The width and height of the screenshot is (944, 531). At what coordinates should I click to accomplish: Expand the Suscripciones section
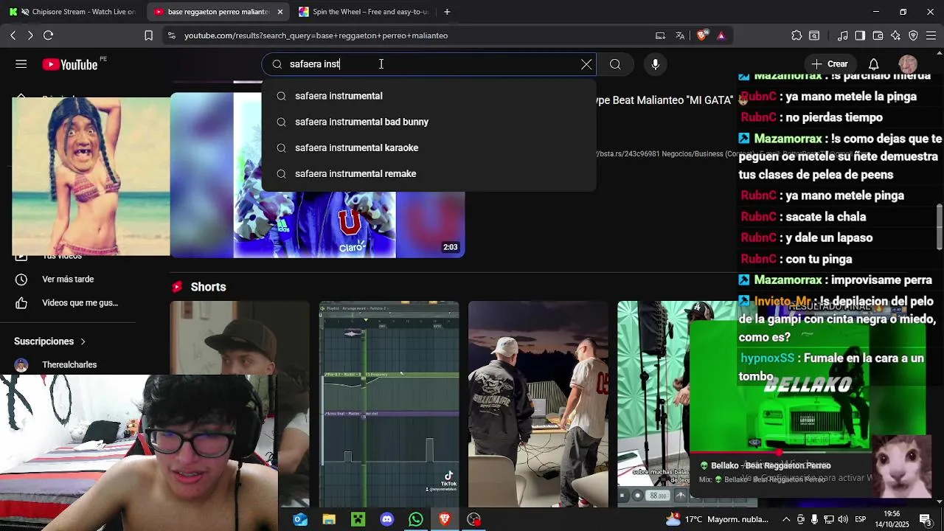click(x=50, y=341)
